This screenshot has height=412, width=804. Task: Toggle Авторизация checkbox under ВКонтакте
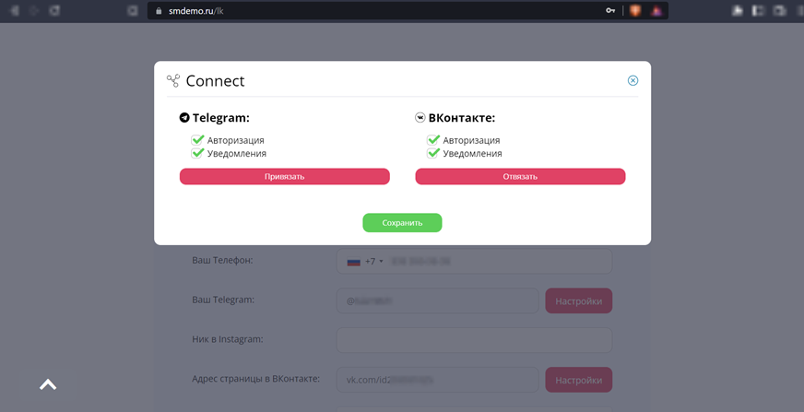pyautogui.click(x=433, y=140)
